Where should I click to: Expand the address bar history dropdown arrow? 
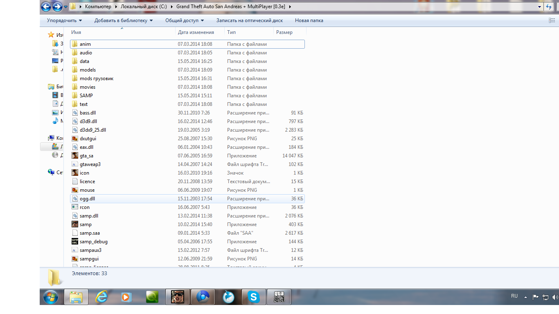pyautogui.click(x=539, y=7)
